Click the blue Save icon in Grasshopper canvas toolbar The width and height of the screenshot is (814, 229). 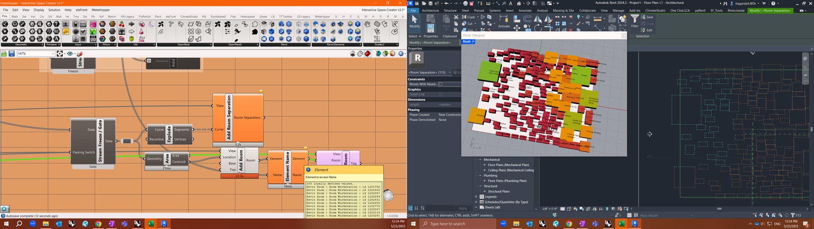(x=11, y=54)
